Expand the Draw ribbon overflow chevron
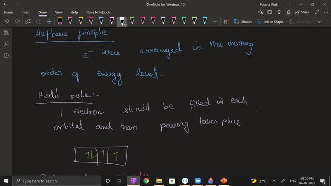This screenshot has height=186, width=331. click(x=319, y=22)
